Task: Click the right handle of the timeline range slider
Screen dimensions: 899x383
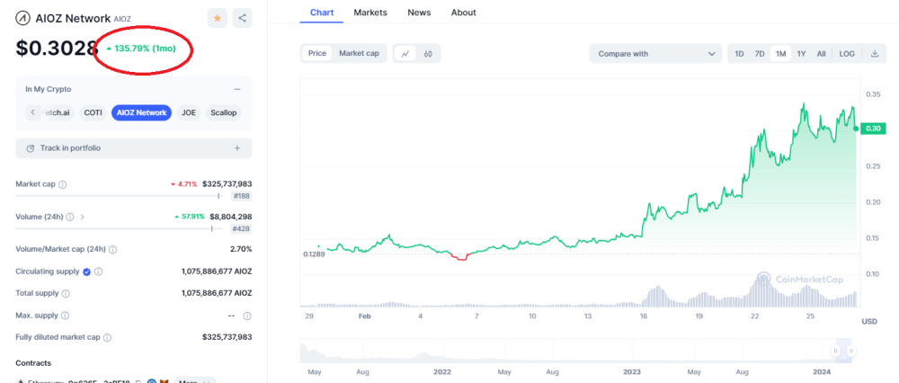Action: click(850, 351)
